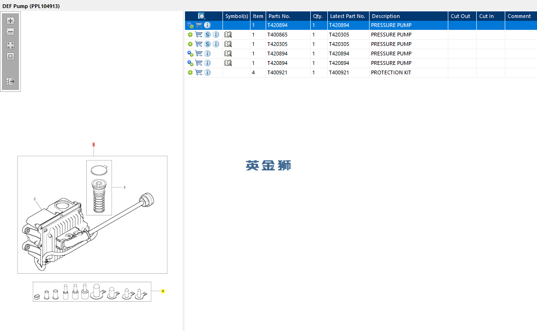Viewport: 537px width, 331px height.
Task: Select the PROTECTION KIT description cell
Action: point(408,72)
